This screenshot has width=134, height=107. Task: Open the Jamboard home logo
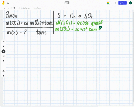(x=4, y=3)
